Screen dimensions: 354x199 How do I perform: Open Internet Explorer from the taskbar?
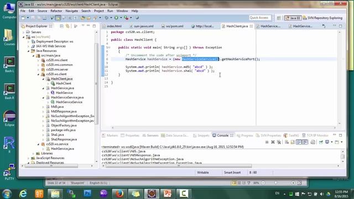[x=23, y=193]
